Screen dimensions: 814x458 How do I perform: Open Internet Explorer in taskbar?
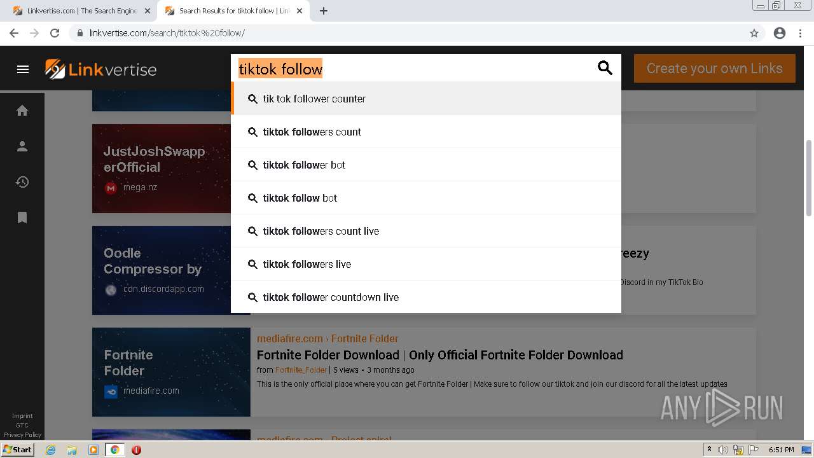(50, 450)
